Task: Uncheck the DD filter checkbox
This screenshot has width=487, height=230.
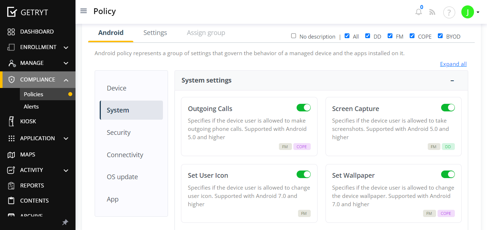Action: point(367,36)
